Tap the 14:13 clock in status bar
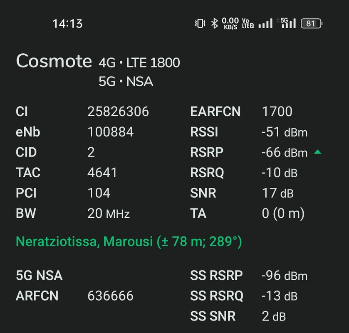The width and height of the screenshot is (349, 333). click(x=67, y=24)
